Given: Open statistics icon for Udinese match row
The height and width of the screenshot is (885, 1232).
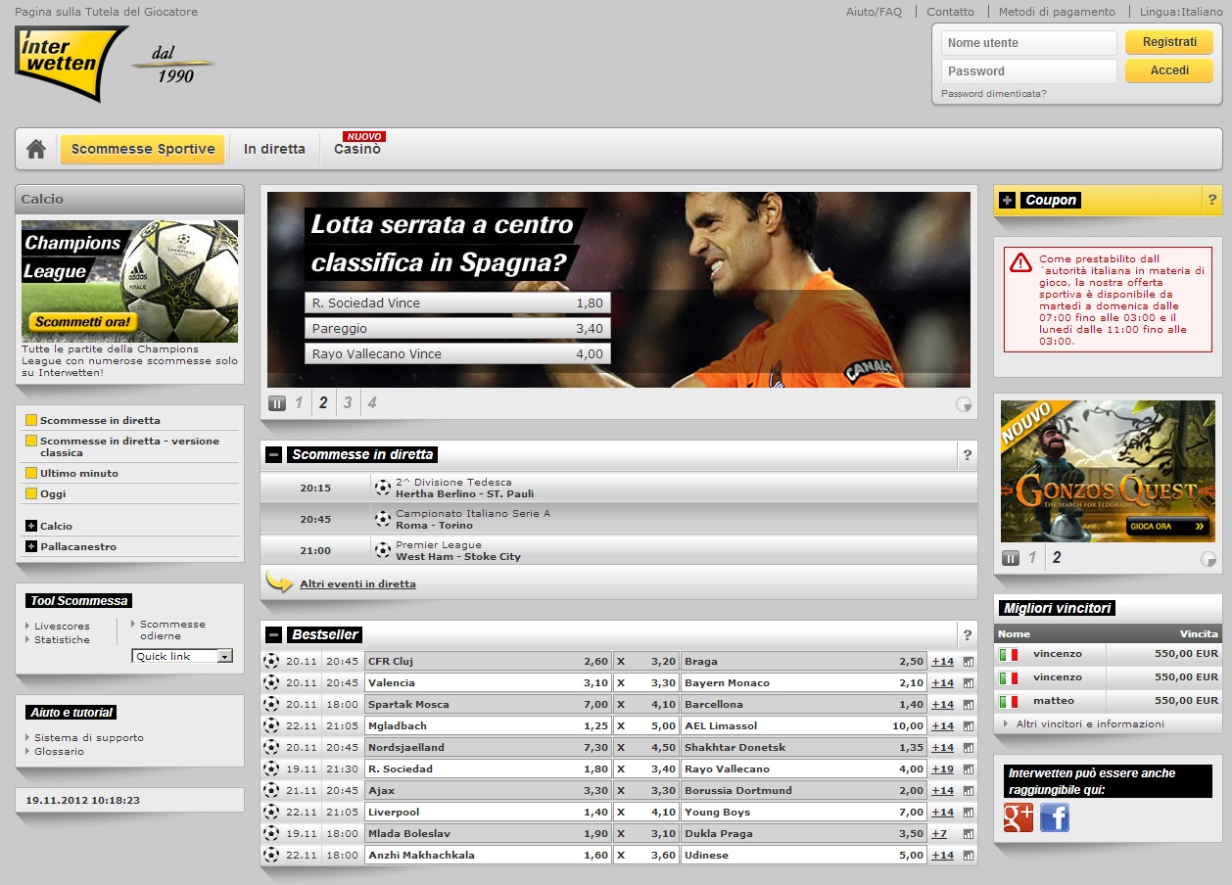Looking at the screenshot, I should [969, 856].
